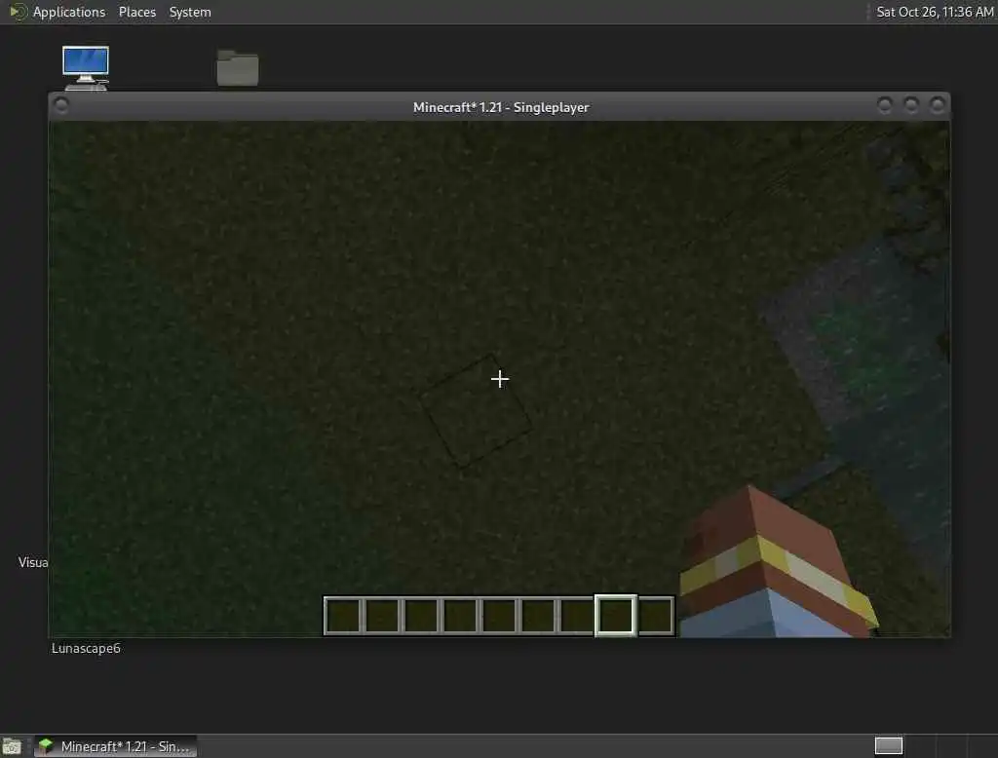998x758 pixels.
Task: Click the clock showing Sat Oct 26
Action: click(x=935, y=12)
